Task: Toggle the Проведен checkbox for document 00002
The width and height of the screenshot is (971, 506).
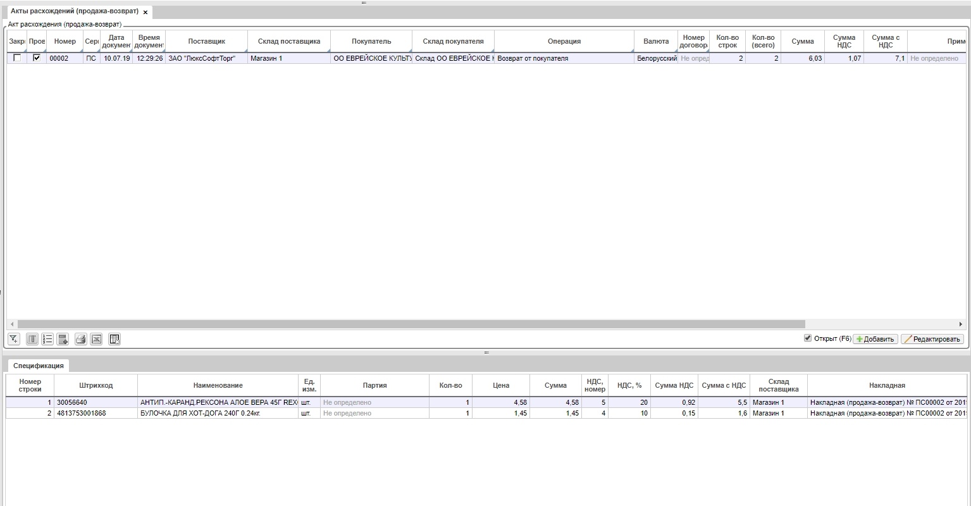Action: [x=37, y=58]
